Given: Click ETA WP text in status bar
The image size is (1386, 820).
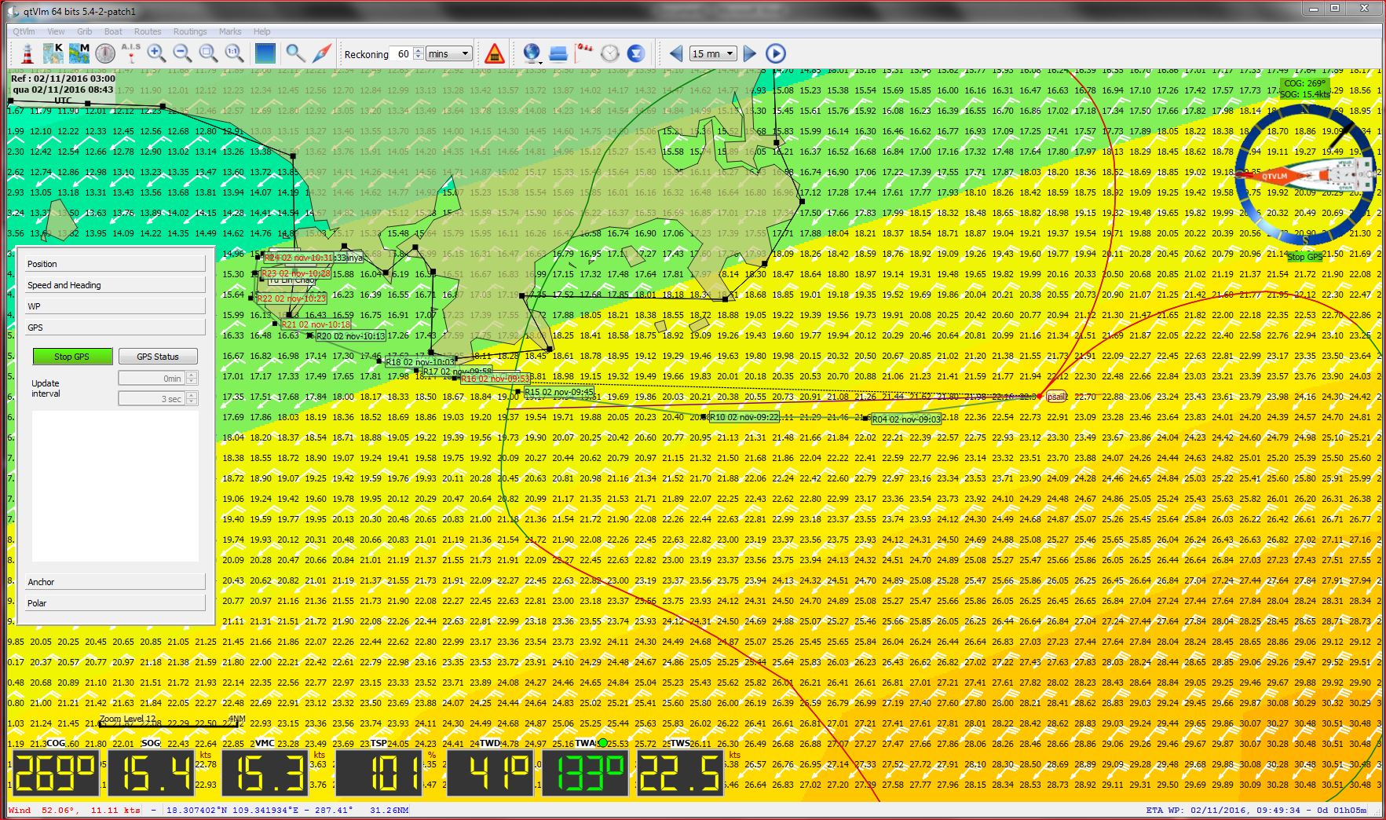Looking at the screenshot, I should point(1256,810).
